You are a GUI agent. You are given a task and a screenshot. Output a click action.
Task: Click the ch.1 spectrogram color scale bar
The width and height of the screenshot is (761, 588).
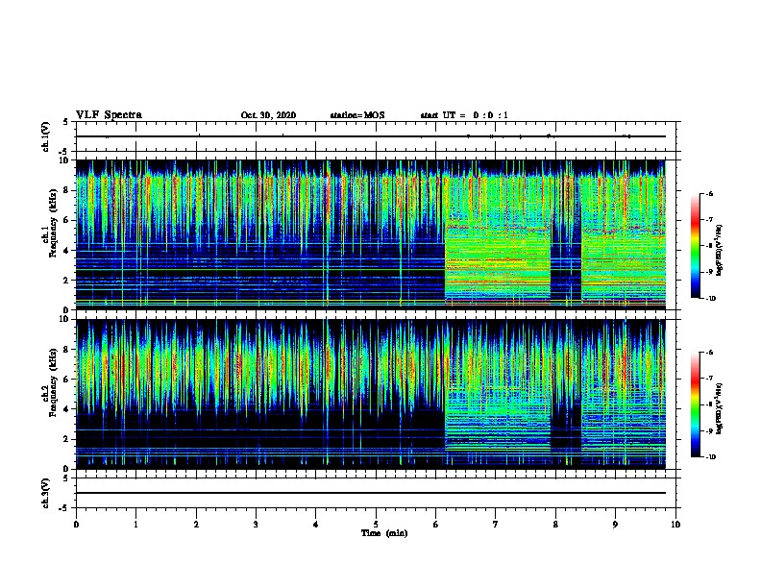click(695, 246)
